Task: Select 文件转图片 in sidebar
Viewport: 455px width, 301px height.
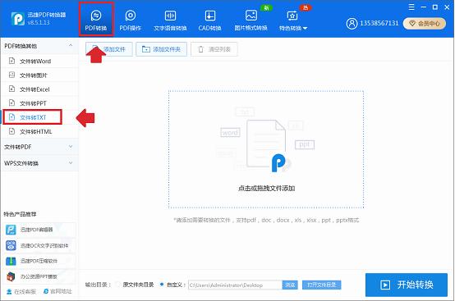Action: 39,75
